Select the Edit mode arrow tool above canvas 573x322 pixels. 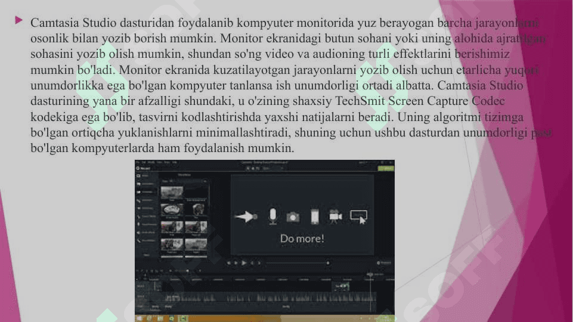coord(248,168)
